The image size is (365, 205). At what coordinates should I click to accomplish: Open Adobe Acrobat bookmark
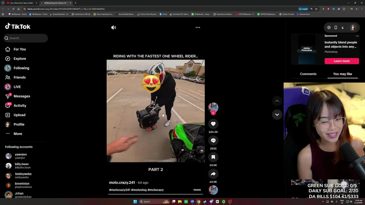(x=287, y=14)
